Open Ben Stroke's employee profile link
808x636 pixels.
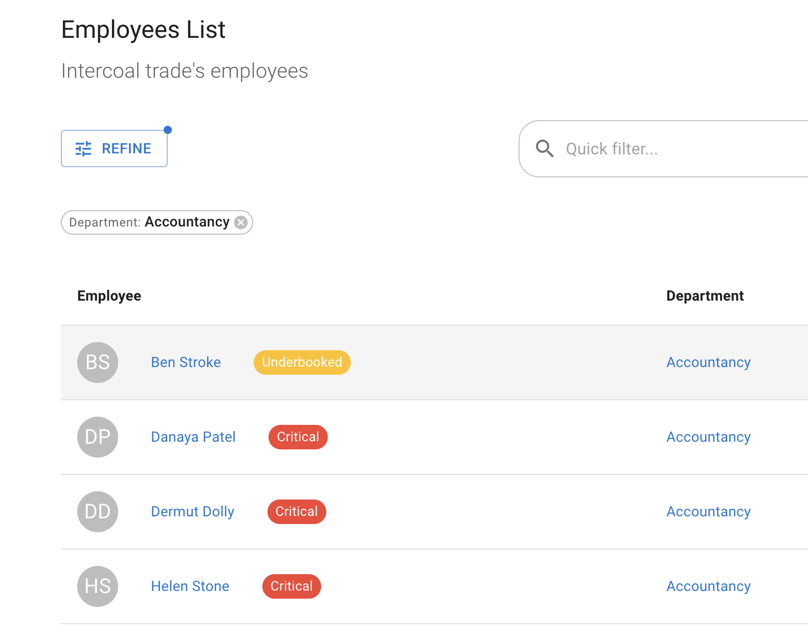186,362
